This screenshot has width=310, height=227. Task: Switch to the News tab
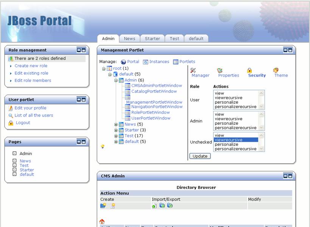(129, 38)
